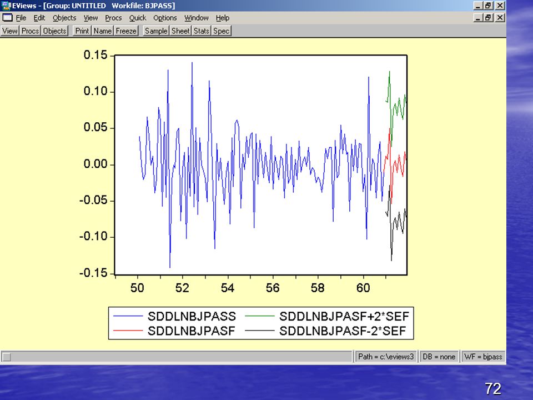
Task: Click the DB = none status field
Action: point(439,357)
